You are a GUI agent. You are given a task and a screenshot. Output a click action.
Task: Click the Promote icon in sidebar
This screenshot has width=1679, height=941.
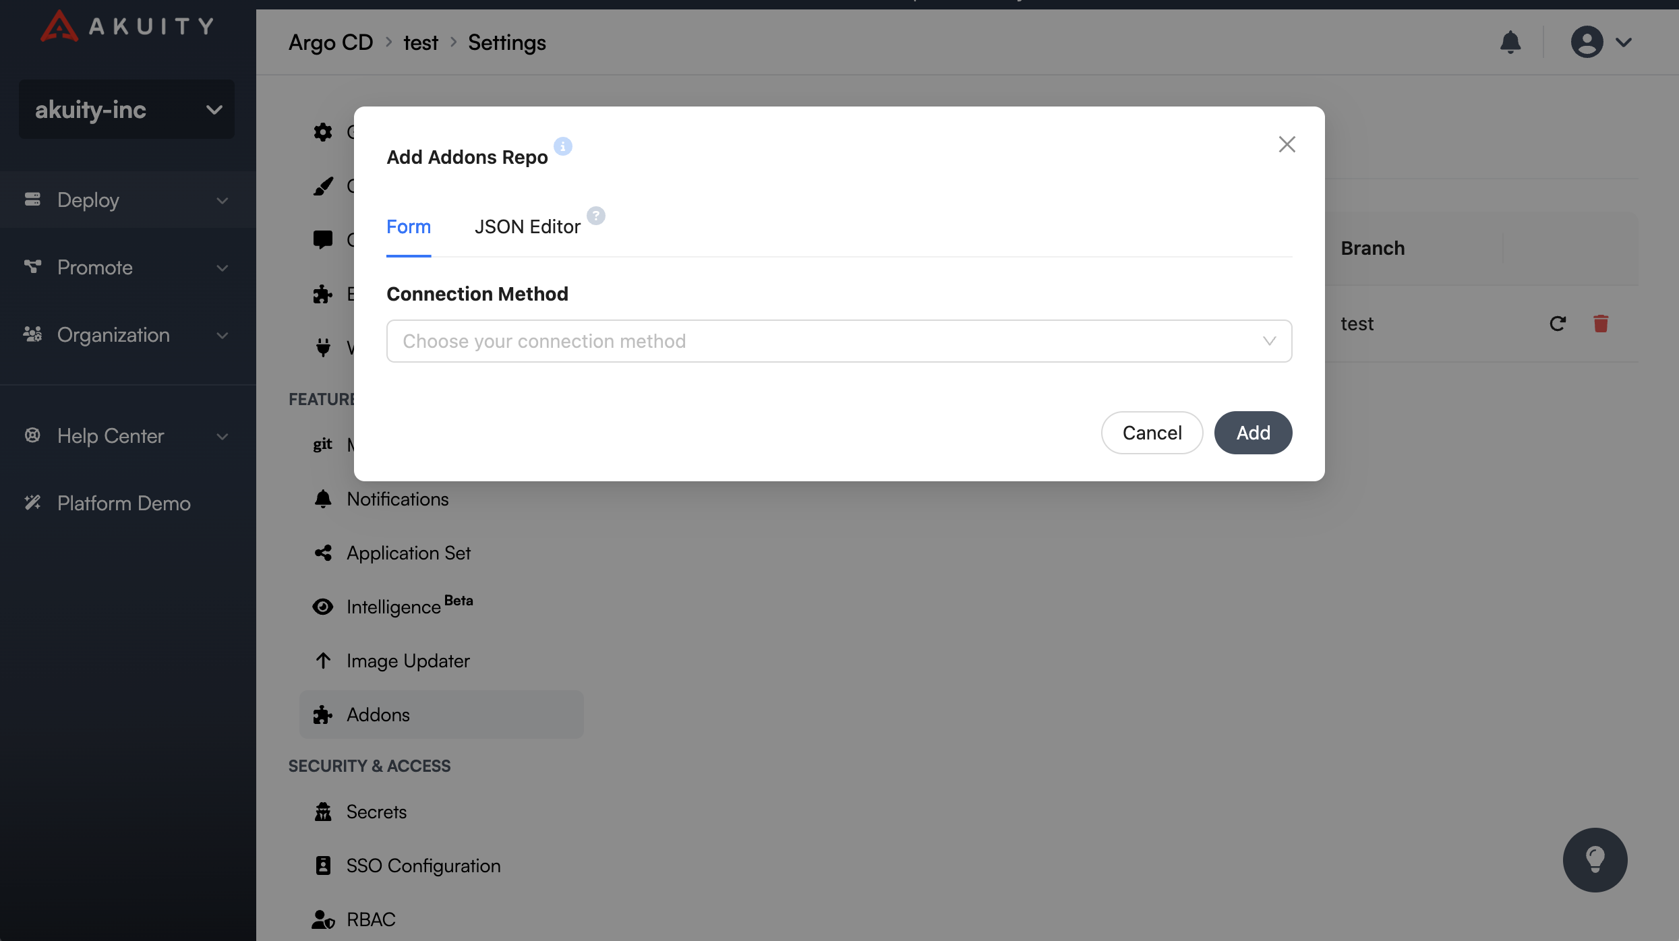[32, 267]
